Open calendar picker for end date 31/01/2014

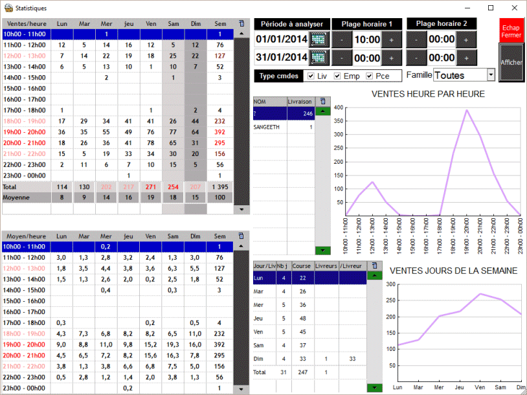pos(319,57)
